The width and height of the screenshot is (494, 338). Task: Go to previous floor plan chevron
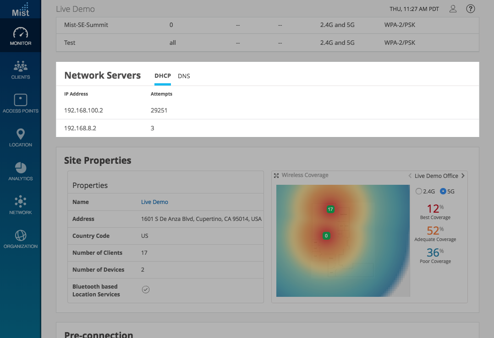click(x=410, y=176)
